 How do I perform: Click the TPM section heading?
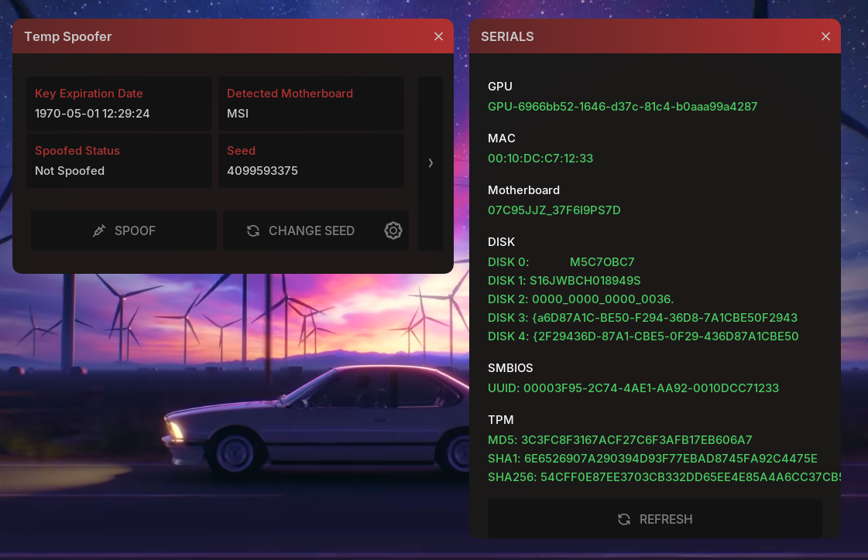500,420
